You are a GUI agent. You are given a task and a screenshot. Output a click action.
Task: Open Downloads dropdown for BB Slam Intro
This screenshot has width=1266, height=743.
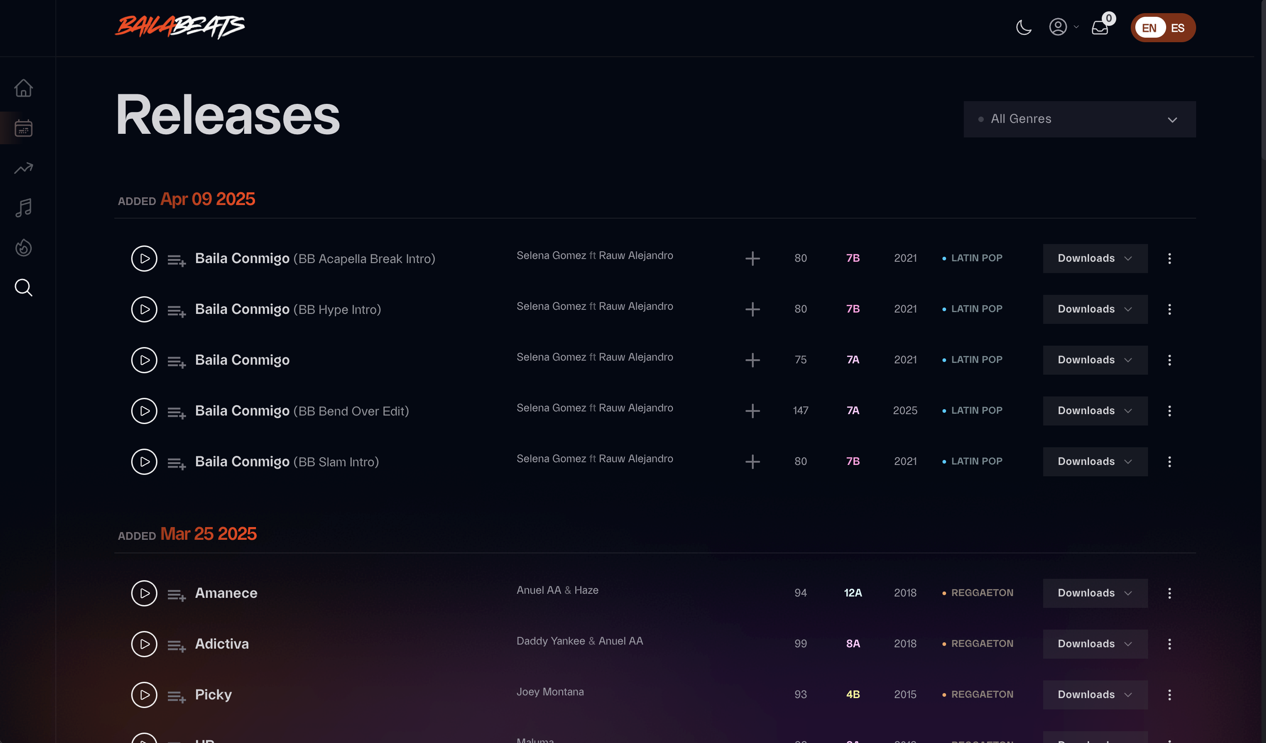[1094, 462]
